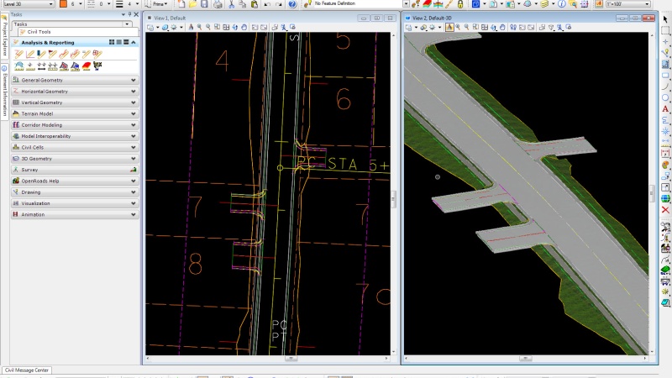Switch Analysis & Reporting to list layout
This screenshot has height=378, width=672.
(118, 42)
